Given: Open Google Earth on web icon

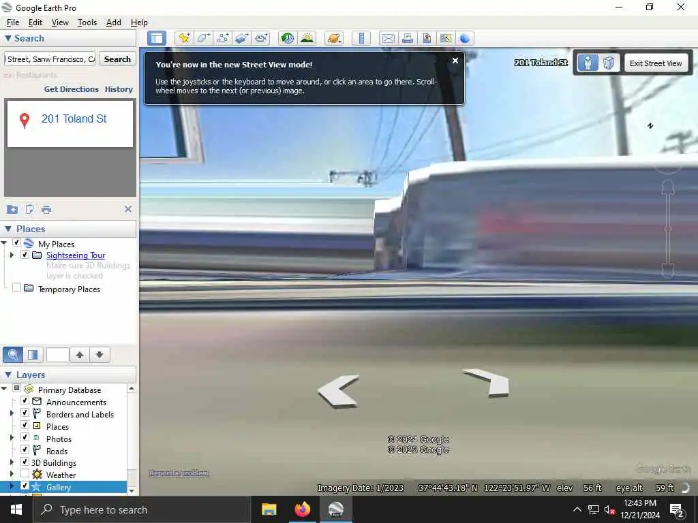Looking at the screenshot, I should click(465, 38).
